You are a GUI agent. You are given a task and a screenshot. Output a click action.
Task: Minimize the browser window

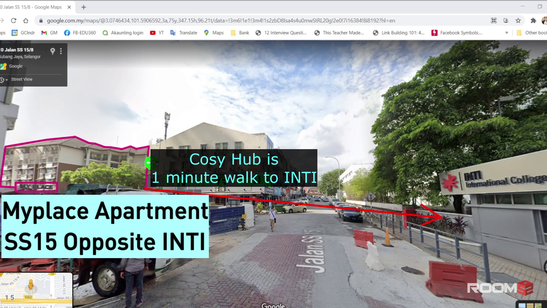pos(523,6)
